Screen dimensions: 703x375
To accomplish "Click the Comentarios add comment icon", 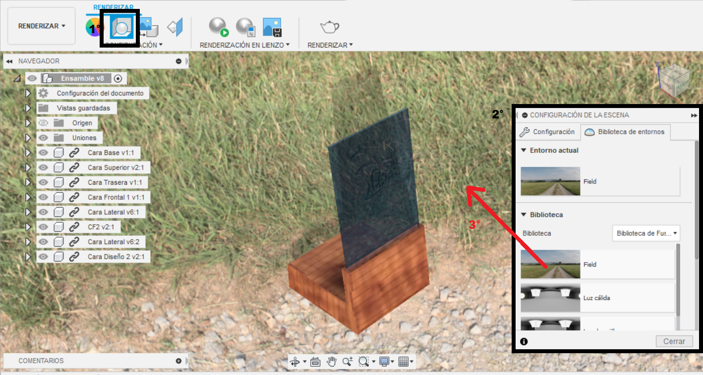I will [x=178, y=361].
